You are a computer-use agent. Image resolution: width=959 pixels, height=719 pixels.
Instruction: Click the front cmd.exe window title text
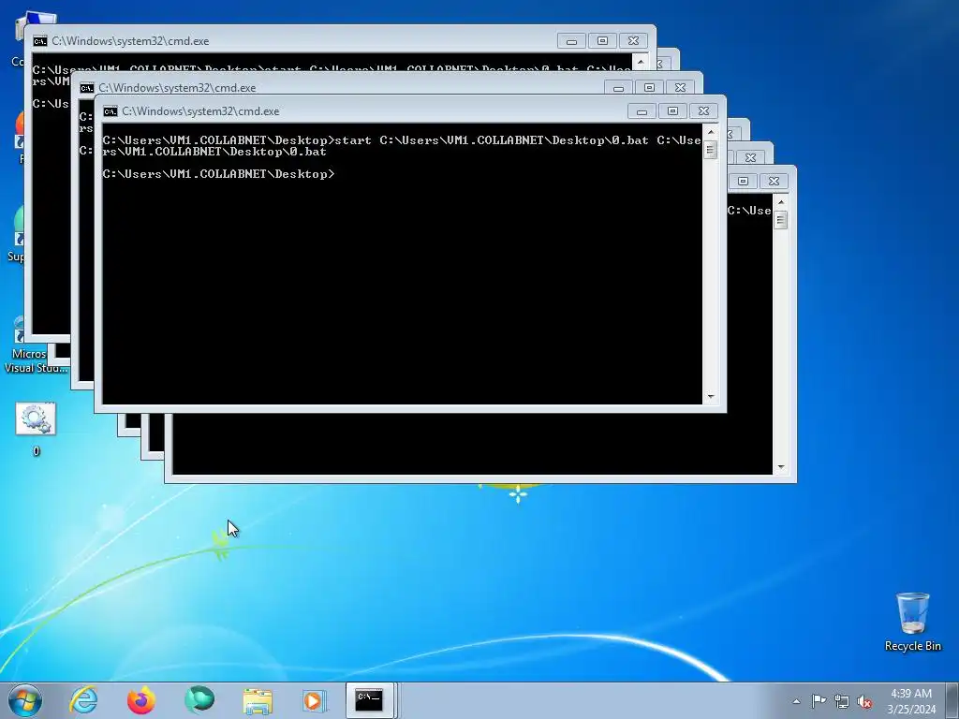coord(200,111)
